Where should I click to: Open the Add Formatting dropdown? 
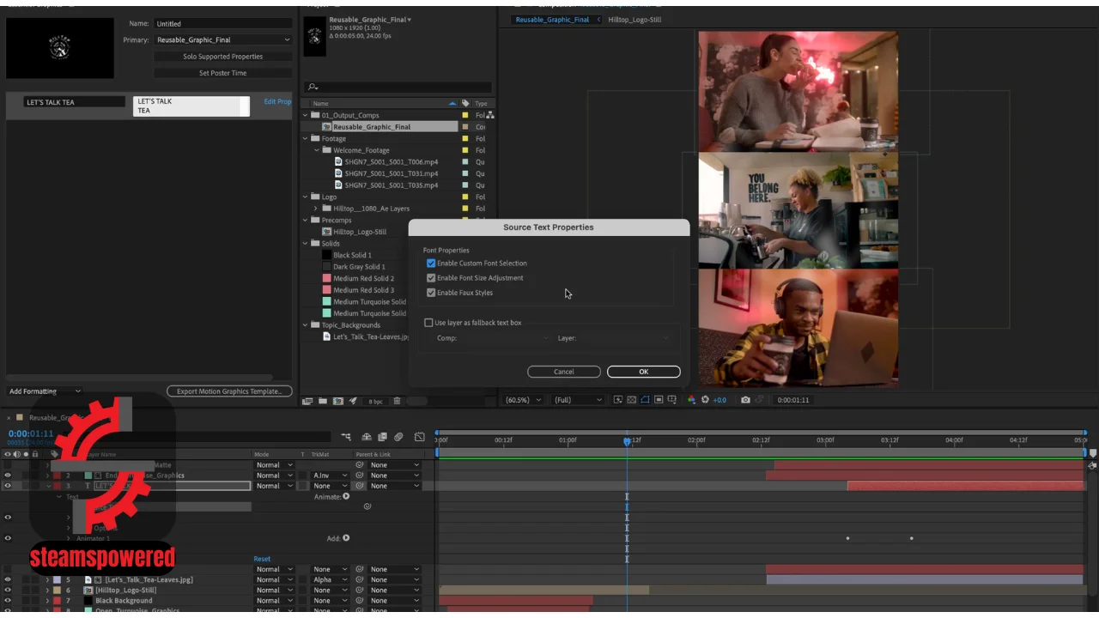coord(45,391)
